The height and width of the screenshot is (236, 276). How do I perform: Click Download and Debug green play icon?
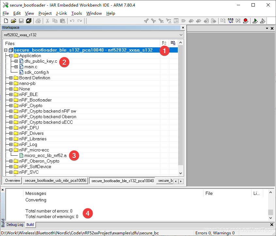[255, 21]
